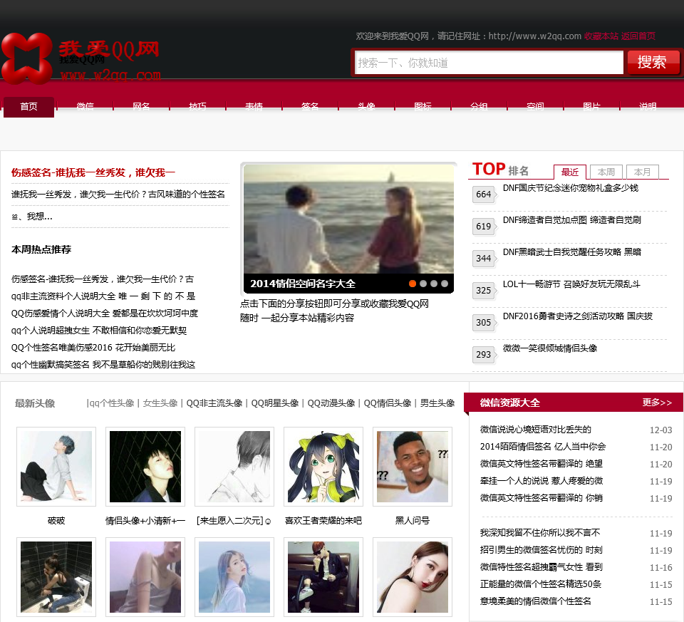The image size is (684, 622).
Task: Open qq个人说明超拽女生 hot recommendation
Action: coord(99,330)
